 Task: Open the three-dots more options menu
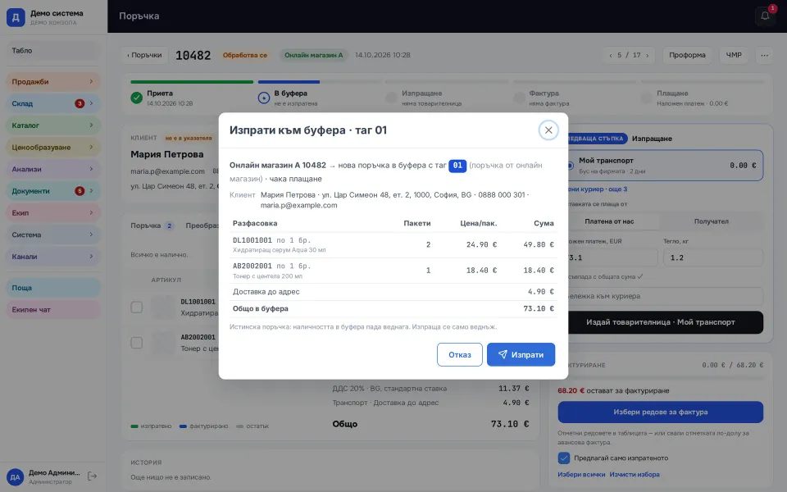pyautogui.click(x=764, y=55)
